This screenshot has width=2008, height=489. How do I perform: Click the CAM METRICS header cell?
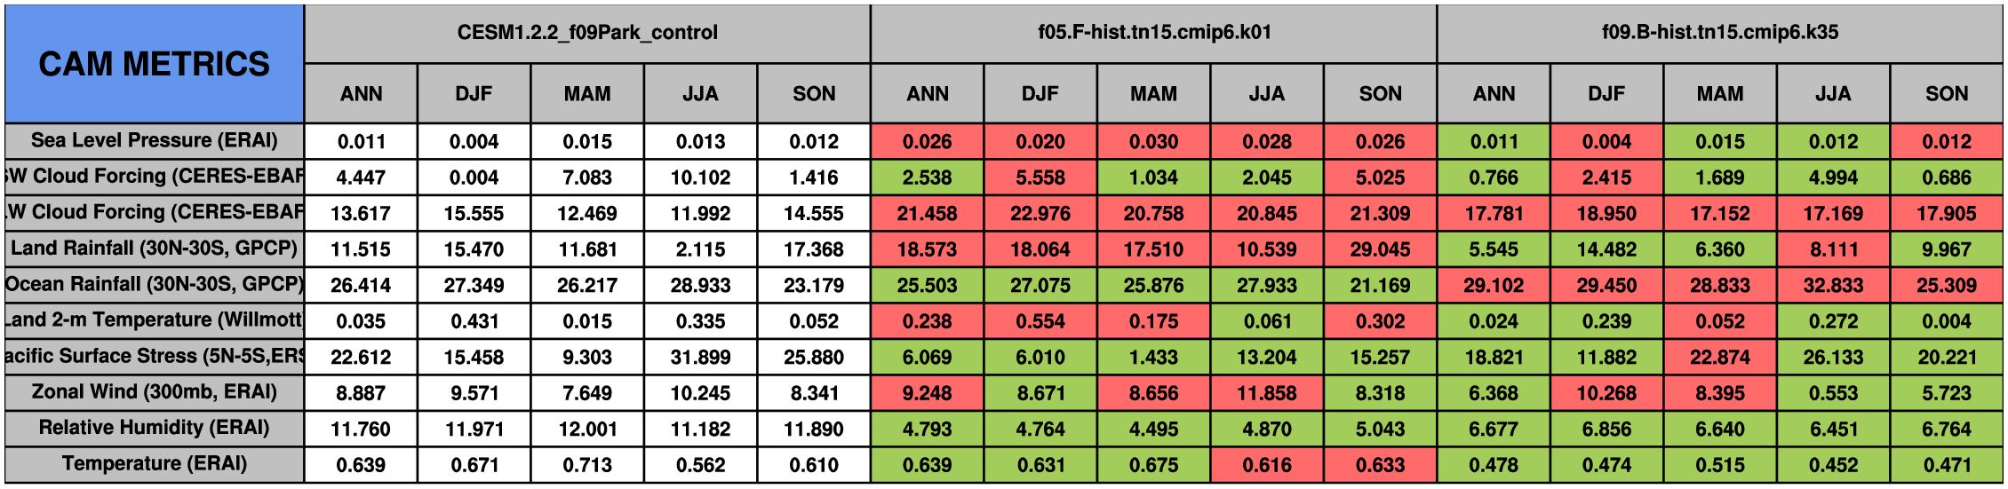tap(155, 64)
